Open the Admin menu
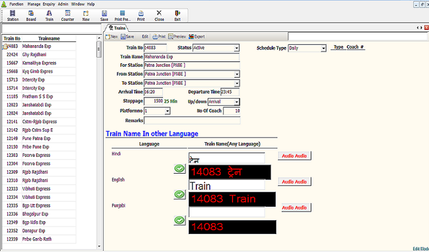 coord(63,3)
